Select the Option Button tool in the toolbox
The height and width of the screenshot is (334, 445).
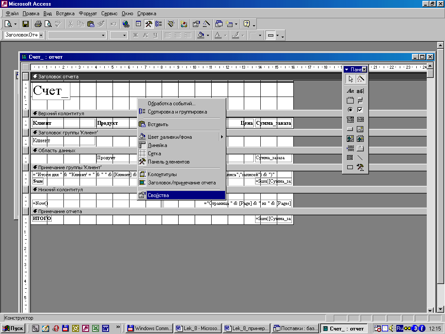[x=350, y=110]
